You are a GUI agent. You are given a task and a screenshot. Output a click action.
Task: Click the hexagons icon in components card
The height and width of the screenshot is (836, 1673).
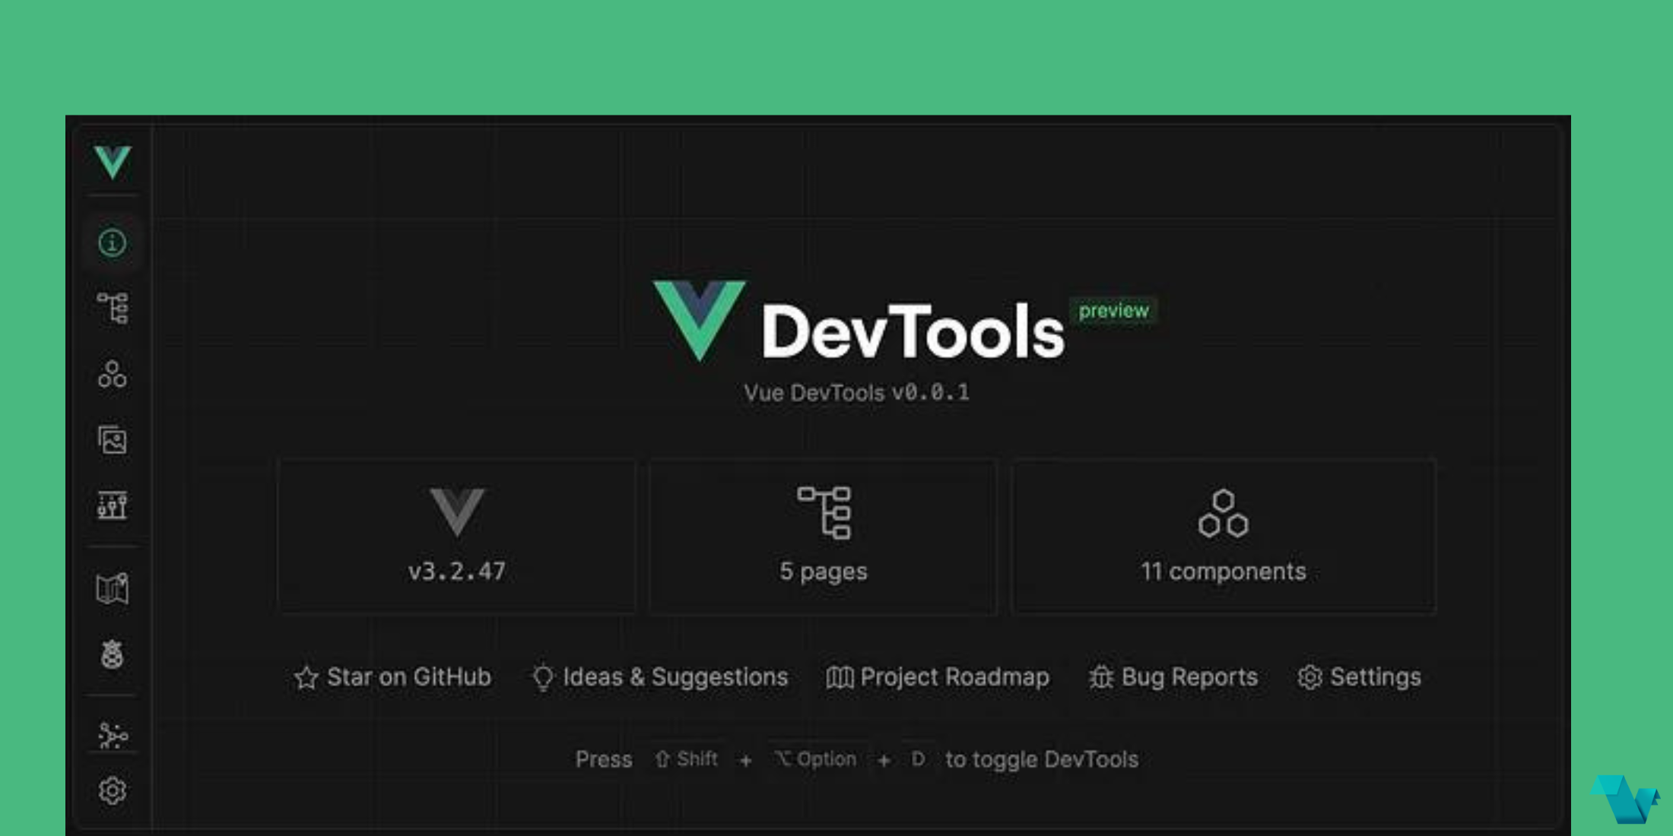pos(1224,514)
